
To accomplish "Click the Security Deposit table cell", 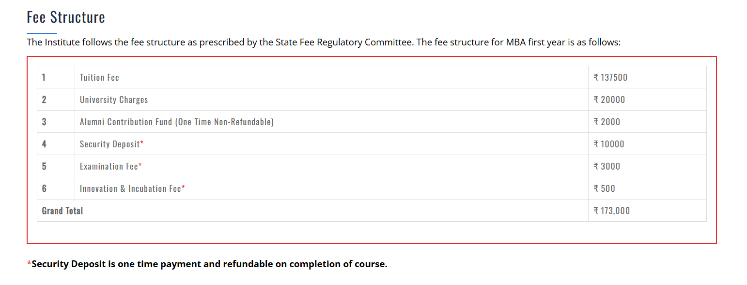I will [x=111, y=144].
